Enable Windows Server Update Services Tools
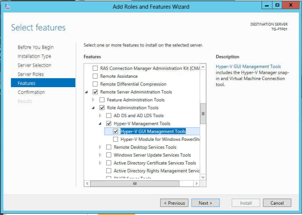 tap(109, 155)
